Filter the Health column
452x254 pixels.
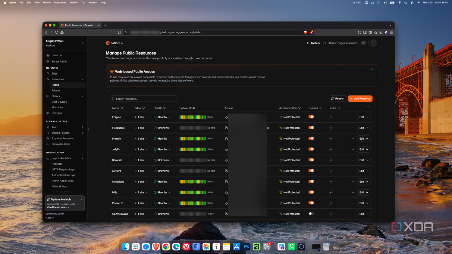(164, 108)
